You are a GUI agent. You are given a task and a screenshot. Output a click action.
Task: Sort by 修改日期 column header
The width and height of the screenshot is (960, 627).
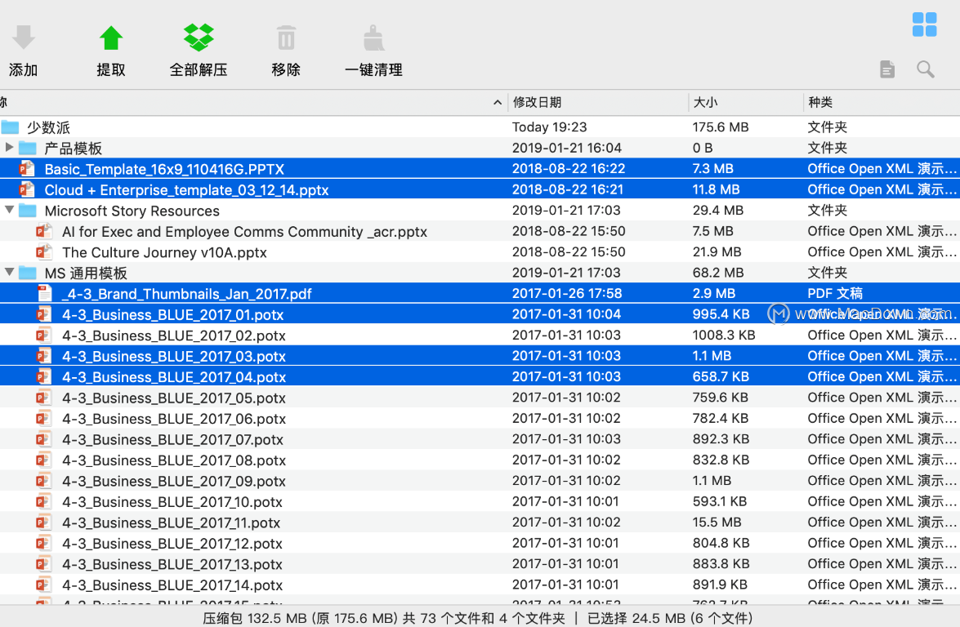pyautogui.click(x=537, y=102)
